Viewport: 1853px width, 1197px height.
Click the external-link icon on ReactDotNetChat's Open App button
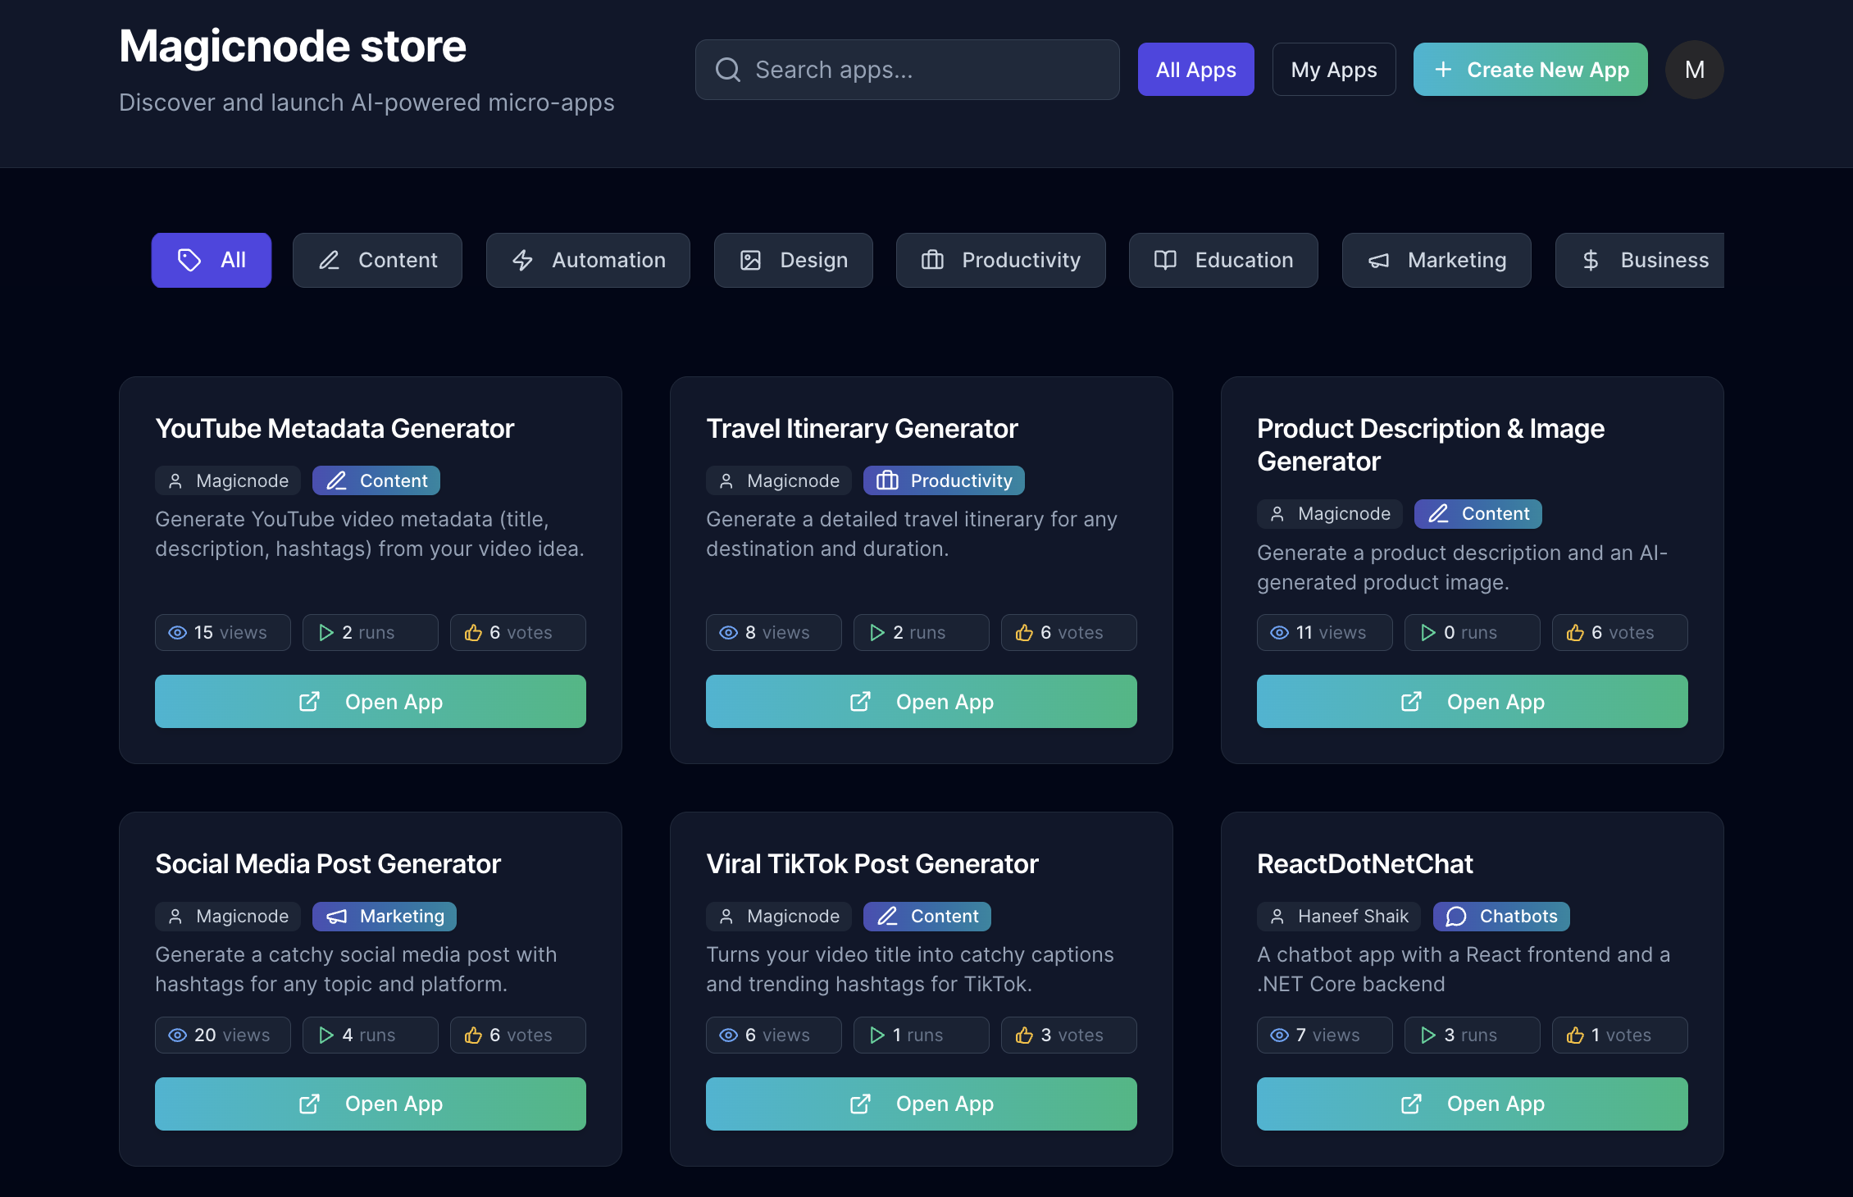(1410, 1104)
